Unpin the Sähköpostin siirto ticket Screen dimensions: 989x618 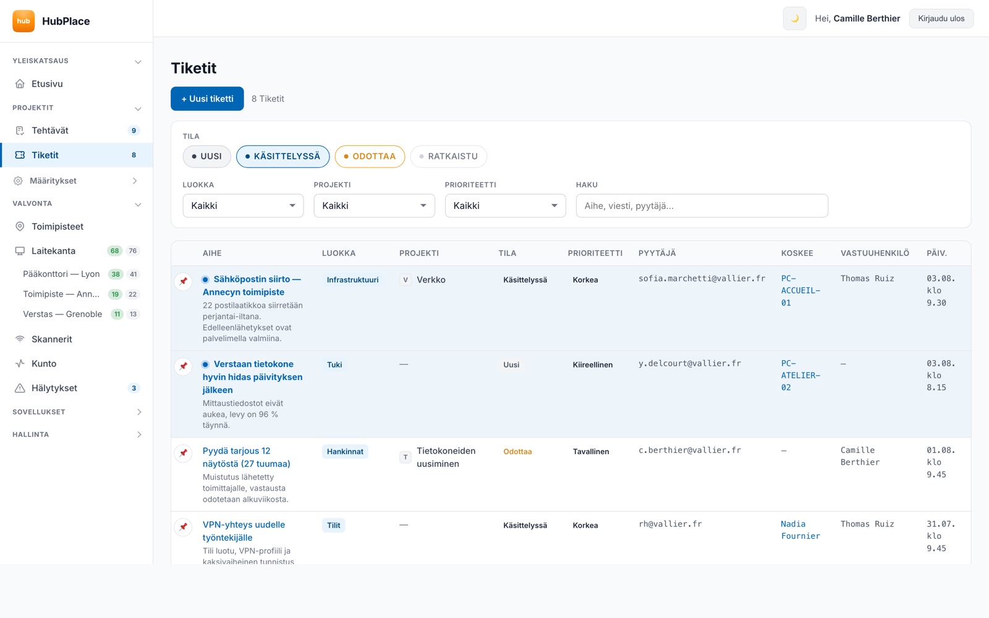(x=184, y=281)
